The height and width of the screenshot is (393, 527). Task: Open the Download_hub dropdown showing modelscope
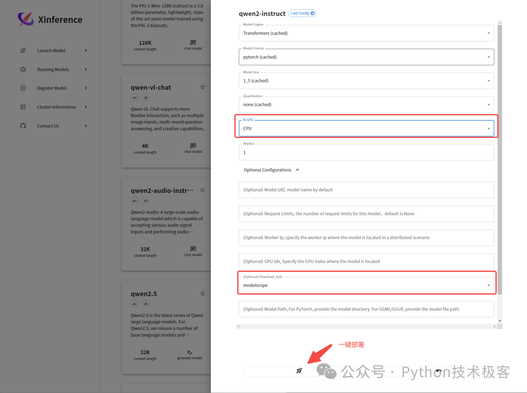[366, 286]
